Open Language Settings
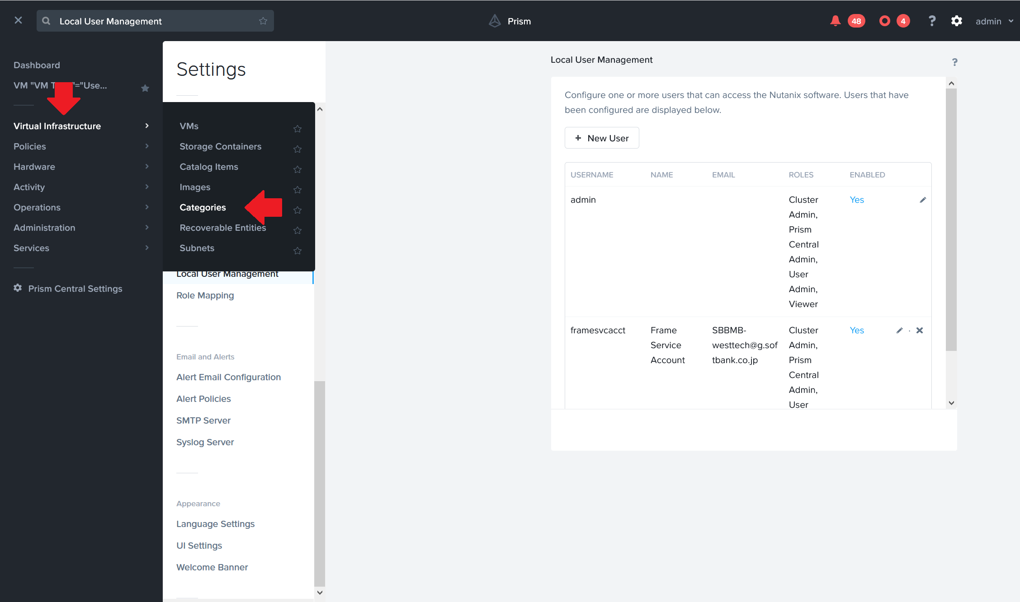The width and height of the screenshot is (1020, 602). [x=215, y=524]
